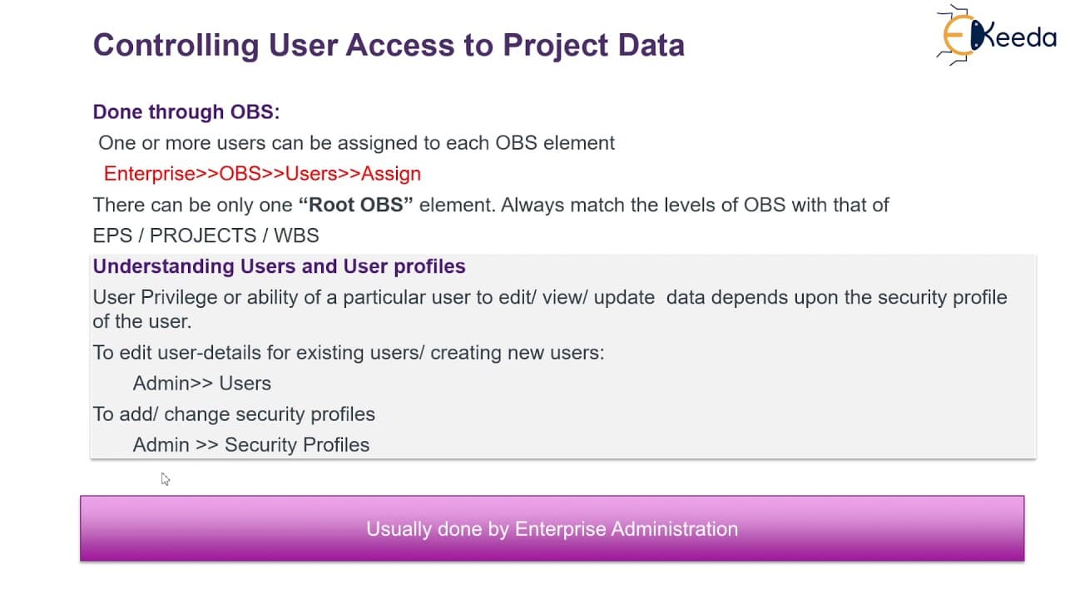Click the 'Enterprise Administration' words in the banner
The height and width of the screenshot is (599, 1065).
pos(627,529)
